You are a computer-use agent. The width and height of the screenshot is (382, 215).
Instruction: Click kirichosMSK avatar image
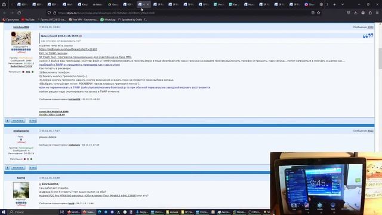pyautogui.click(x=21, y=38)
